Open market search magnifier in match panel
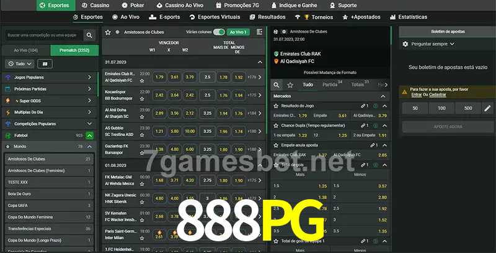 point(277,85)
